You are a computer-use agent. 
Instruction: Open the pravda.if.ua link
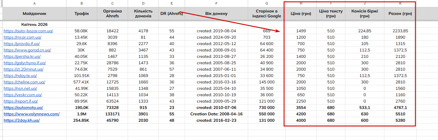coord(22,44)
